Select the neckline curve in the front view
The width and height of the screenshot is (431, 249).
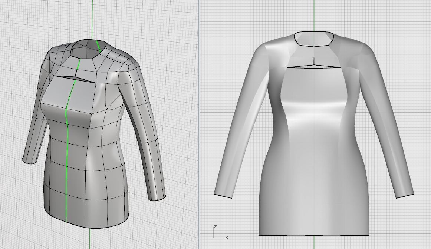(314, 46)
